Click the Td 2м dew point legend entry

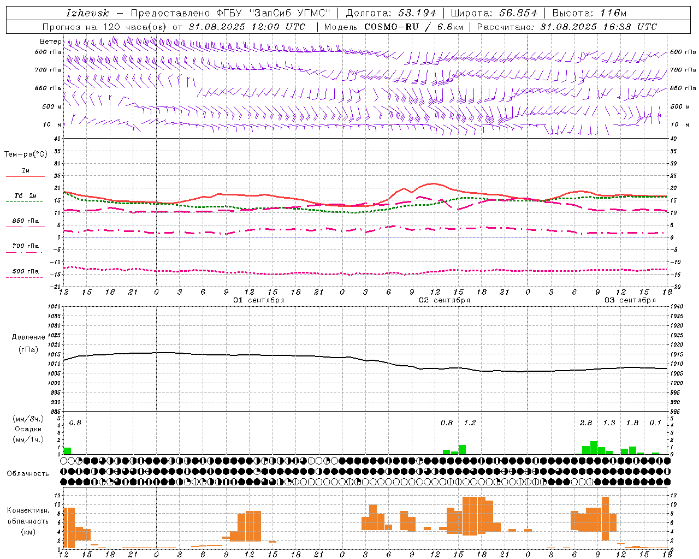pyautogui.click(x=26, y=195)
